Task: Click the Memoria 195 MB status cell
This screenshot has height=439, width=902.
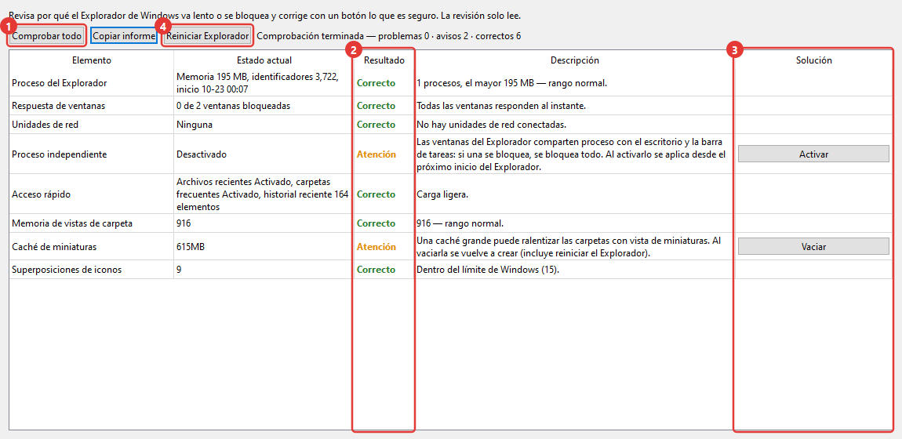Action: coord(264,83)
